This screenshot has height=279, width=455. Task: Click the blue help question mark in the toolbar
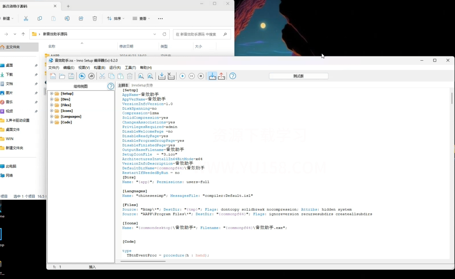[233, 76]
